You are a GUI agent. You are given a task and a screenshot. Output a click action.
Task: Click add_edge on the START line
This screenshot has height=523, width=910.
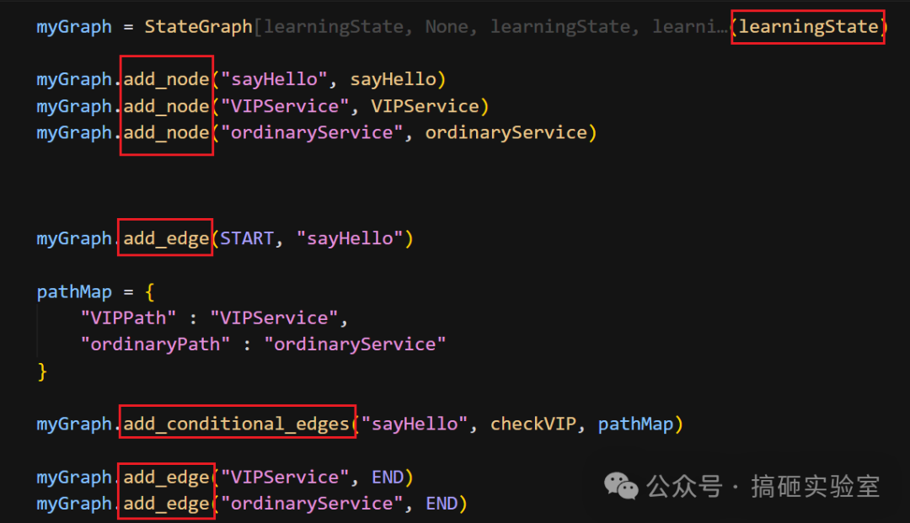(x=166, y=238)
